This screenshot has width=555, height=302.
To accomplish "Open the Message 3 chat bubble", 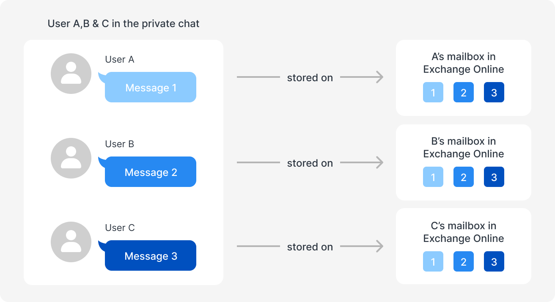I will pyautogui.click(x=151, y=256).
